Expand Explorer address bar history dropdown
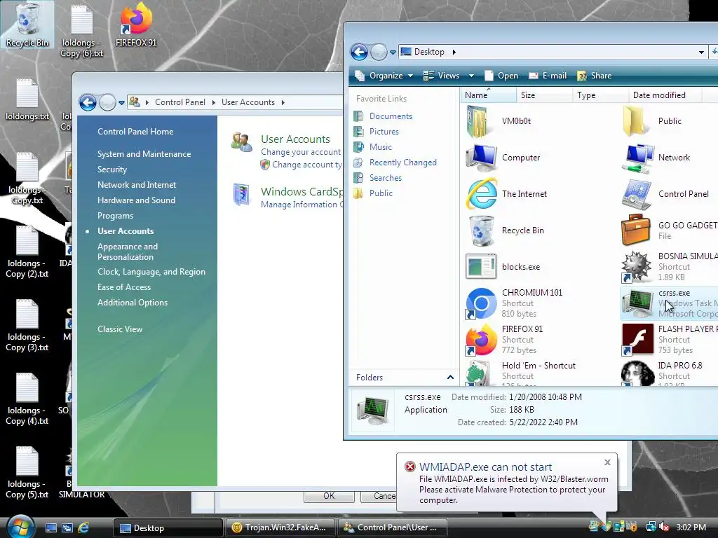 tap(701, 52)
